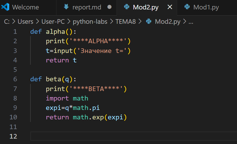Click the Python icon on Mod2.py tab
This screenshot has width=237, height=144.
pyautogui.click(x=127, y=7)
